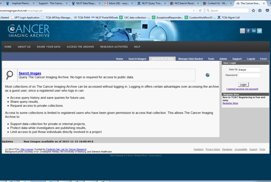Click the Login button
Image resolution: width=271 pixels, height=182 pixels.
click(243, 85)
